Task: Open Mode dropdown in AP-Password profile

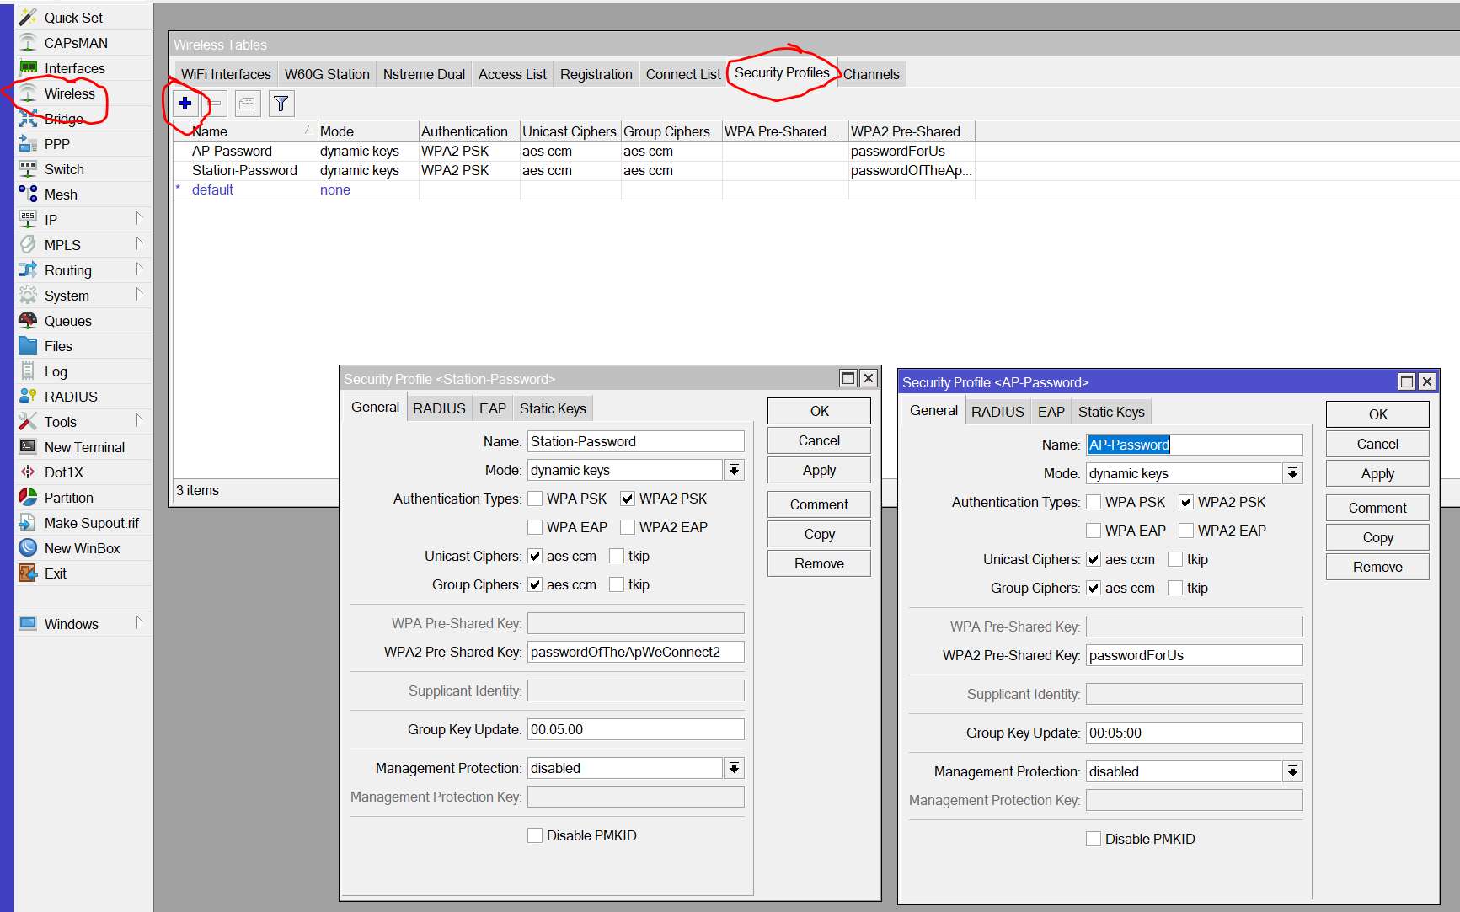Action: coord(1293,473)
